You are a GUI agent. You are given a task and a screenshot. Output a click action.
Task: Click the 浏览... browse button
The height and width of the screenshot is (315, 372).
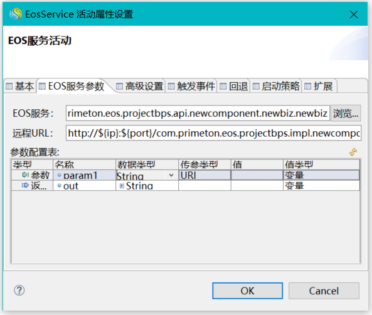click(x=346, y=113)
